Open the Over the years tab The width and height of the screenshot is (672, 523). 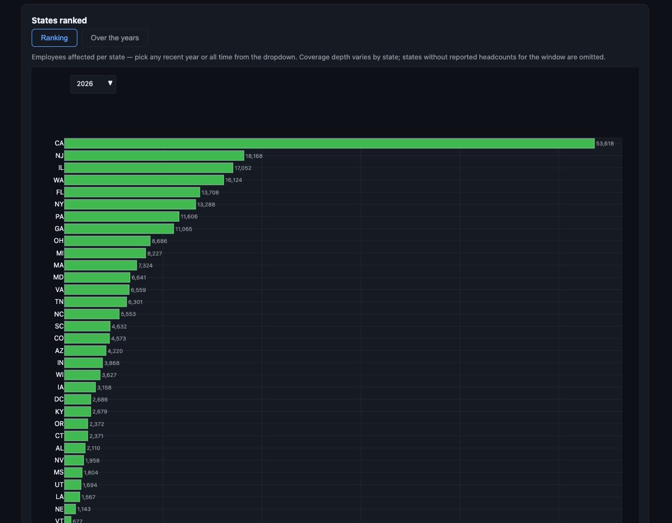click(114, 38)
